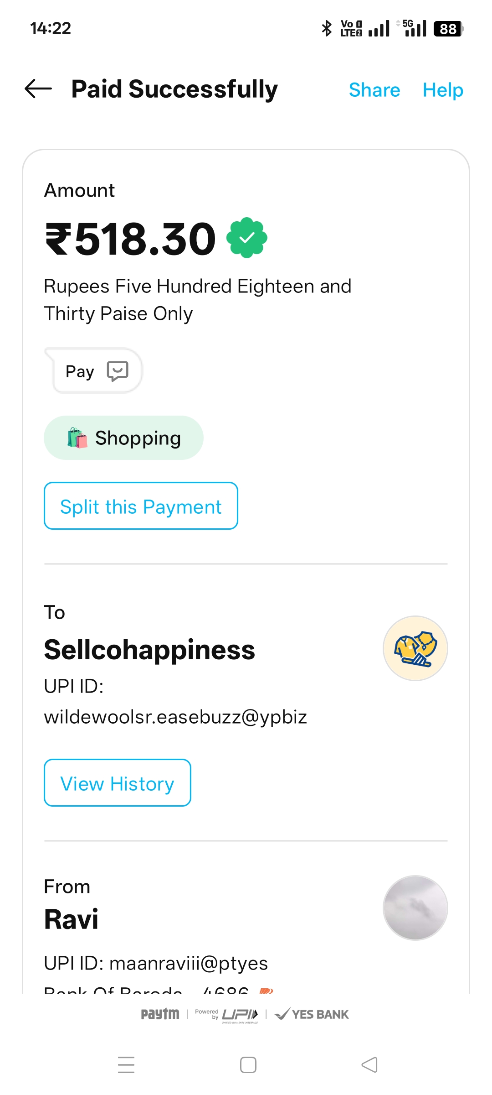This screenshot has height=1095, width=492.
Task: Open View History for Sellcohappiness
Action: coord(118,783)
